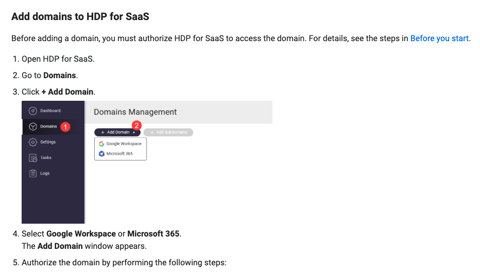Click the Domains cube icon
Screen dimensions: 480x272
(x=33, y=126)
